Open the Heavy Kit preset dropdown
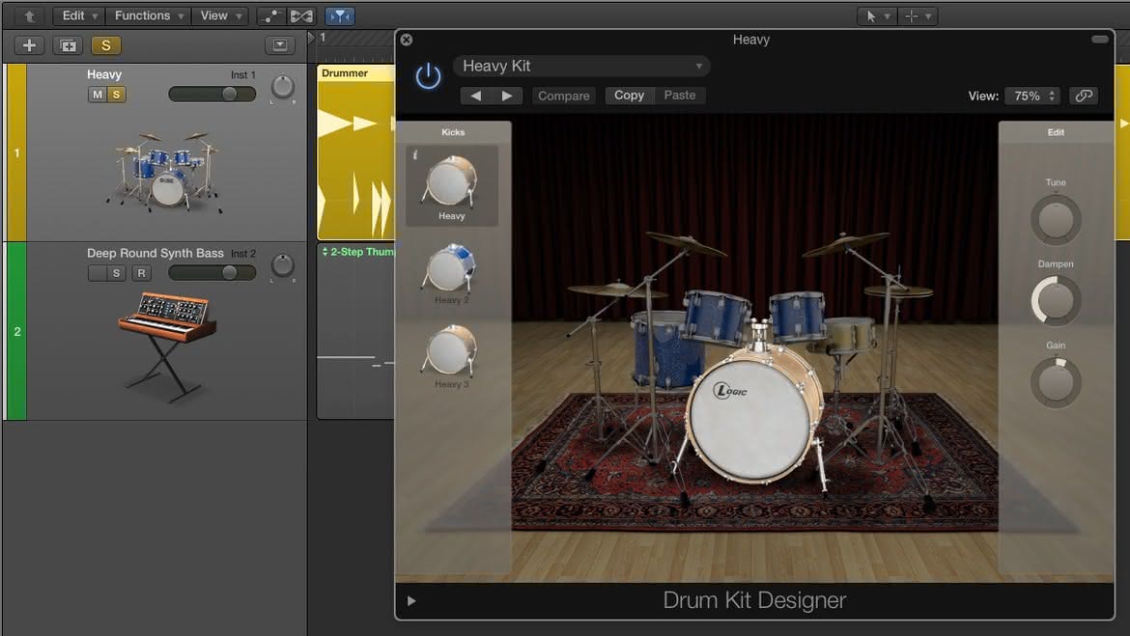 (581, 67)
